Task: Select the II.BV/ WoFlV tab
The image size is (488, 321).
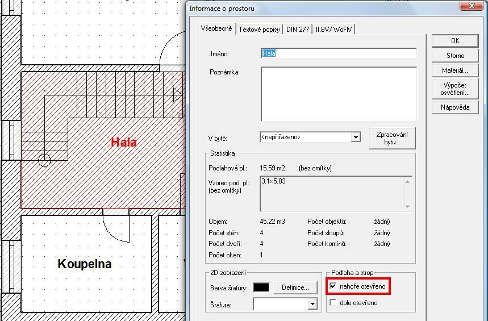Action: [x=333, y=30]
